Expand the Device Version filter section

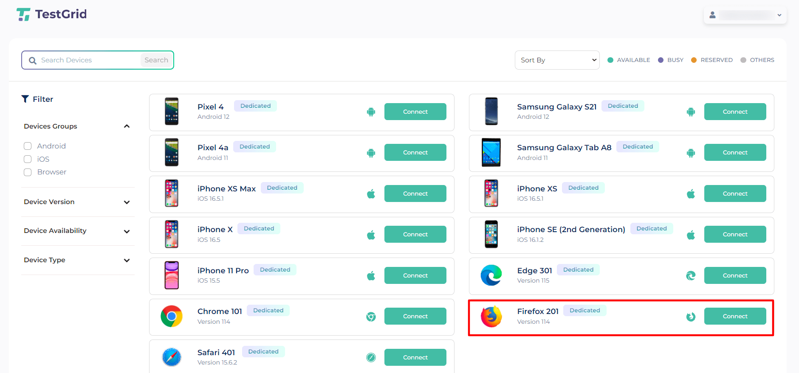click(127, 202)
